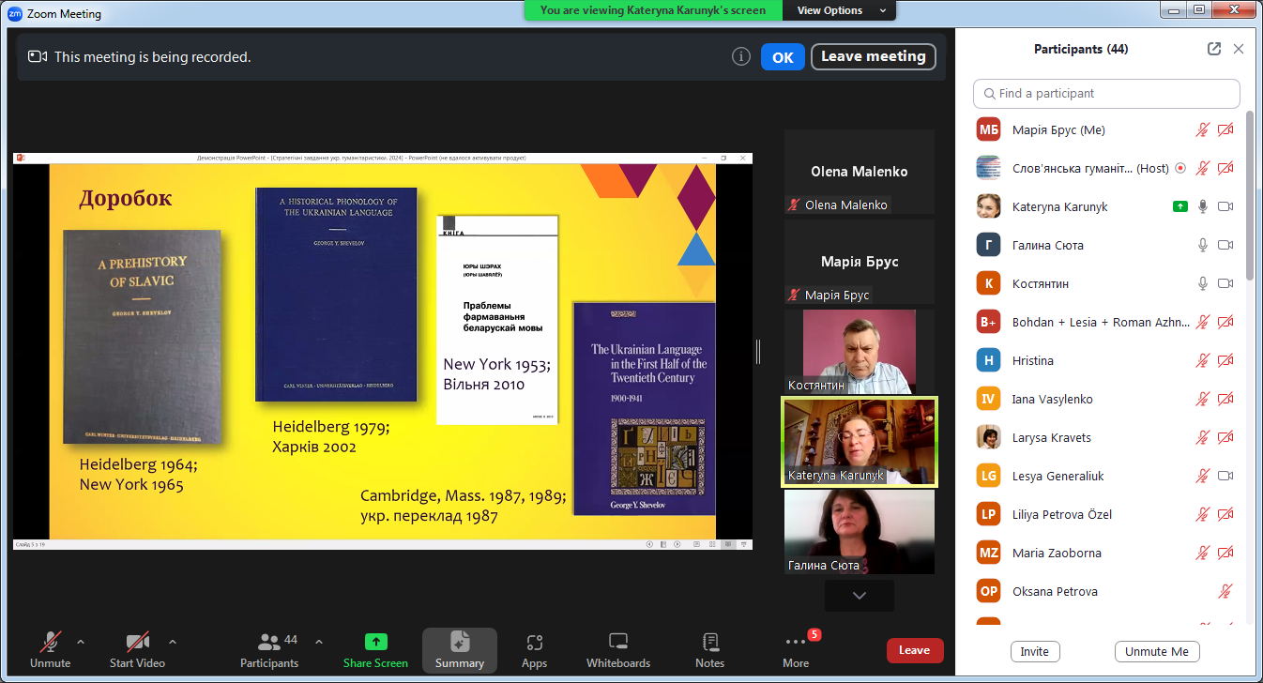Open the View Options dropdown

[841, 10]
